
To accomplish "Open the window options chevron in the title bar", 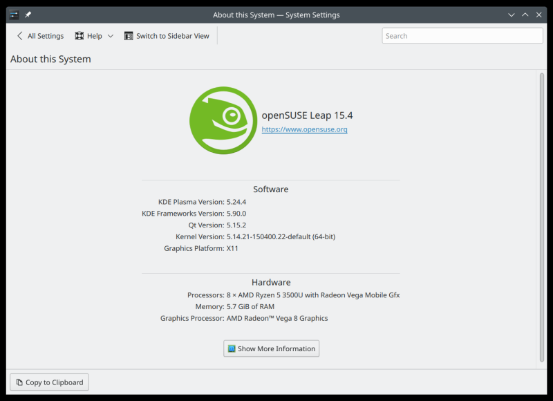I will (x=510, y=14).
